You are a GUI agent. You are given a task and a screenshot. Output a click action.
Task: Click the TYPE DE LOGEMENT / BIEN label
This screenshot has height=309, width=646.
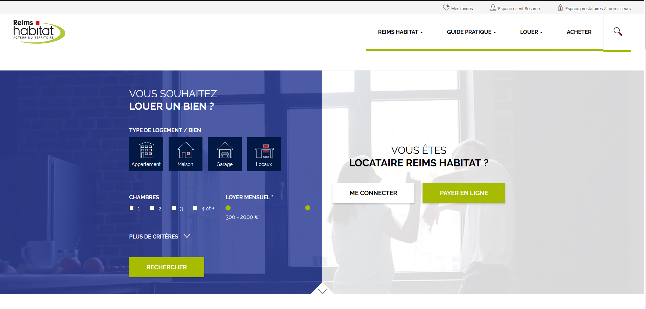165,130
